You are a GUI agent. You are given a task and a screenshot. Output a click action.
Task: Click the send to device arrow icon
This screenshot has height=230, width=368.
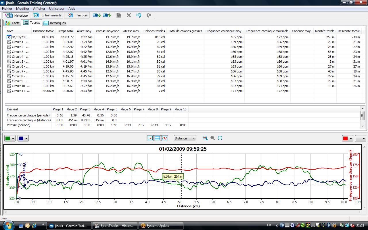coord(97,15)
